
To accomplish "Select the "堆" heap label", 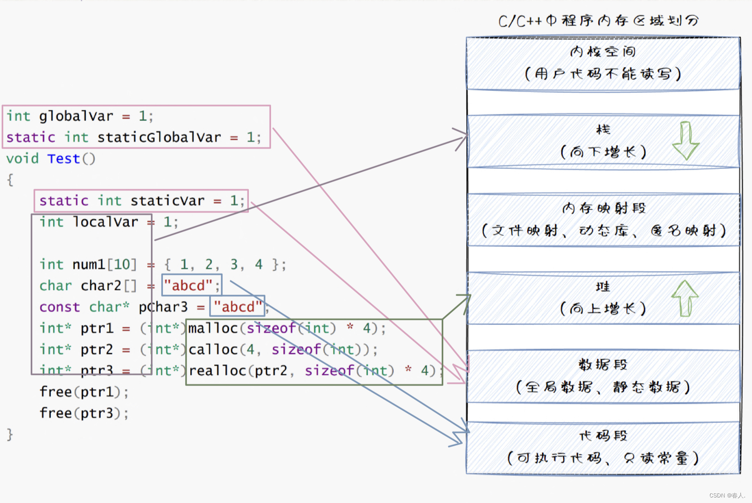I will click(x=603, y=287).
